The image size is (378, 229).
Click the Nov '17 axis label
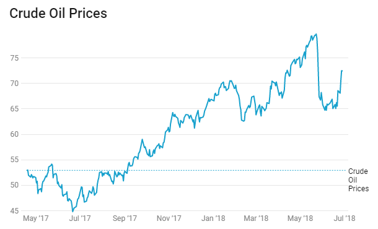pyautogui.click(x=169, y=218)
